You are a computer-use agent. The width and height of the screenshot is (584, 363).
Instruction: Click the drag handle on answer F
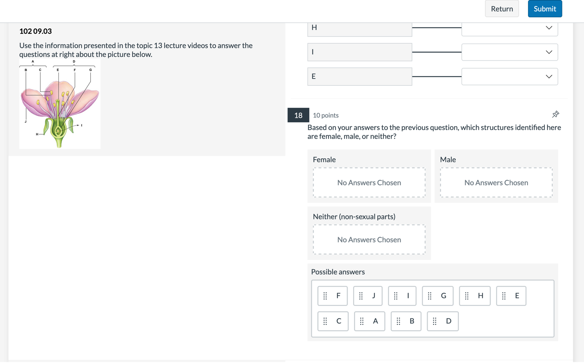pyautogui.click(x=325, y=296)
